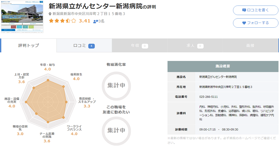
Task: Click the hospital title 新潟県立がんセンター新潟病院
Action: point(96,6)
